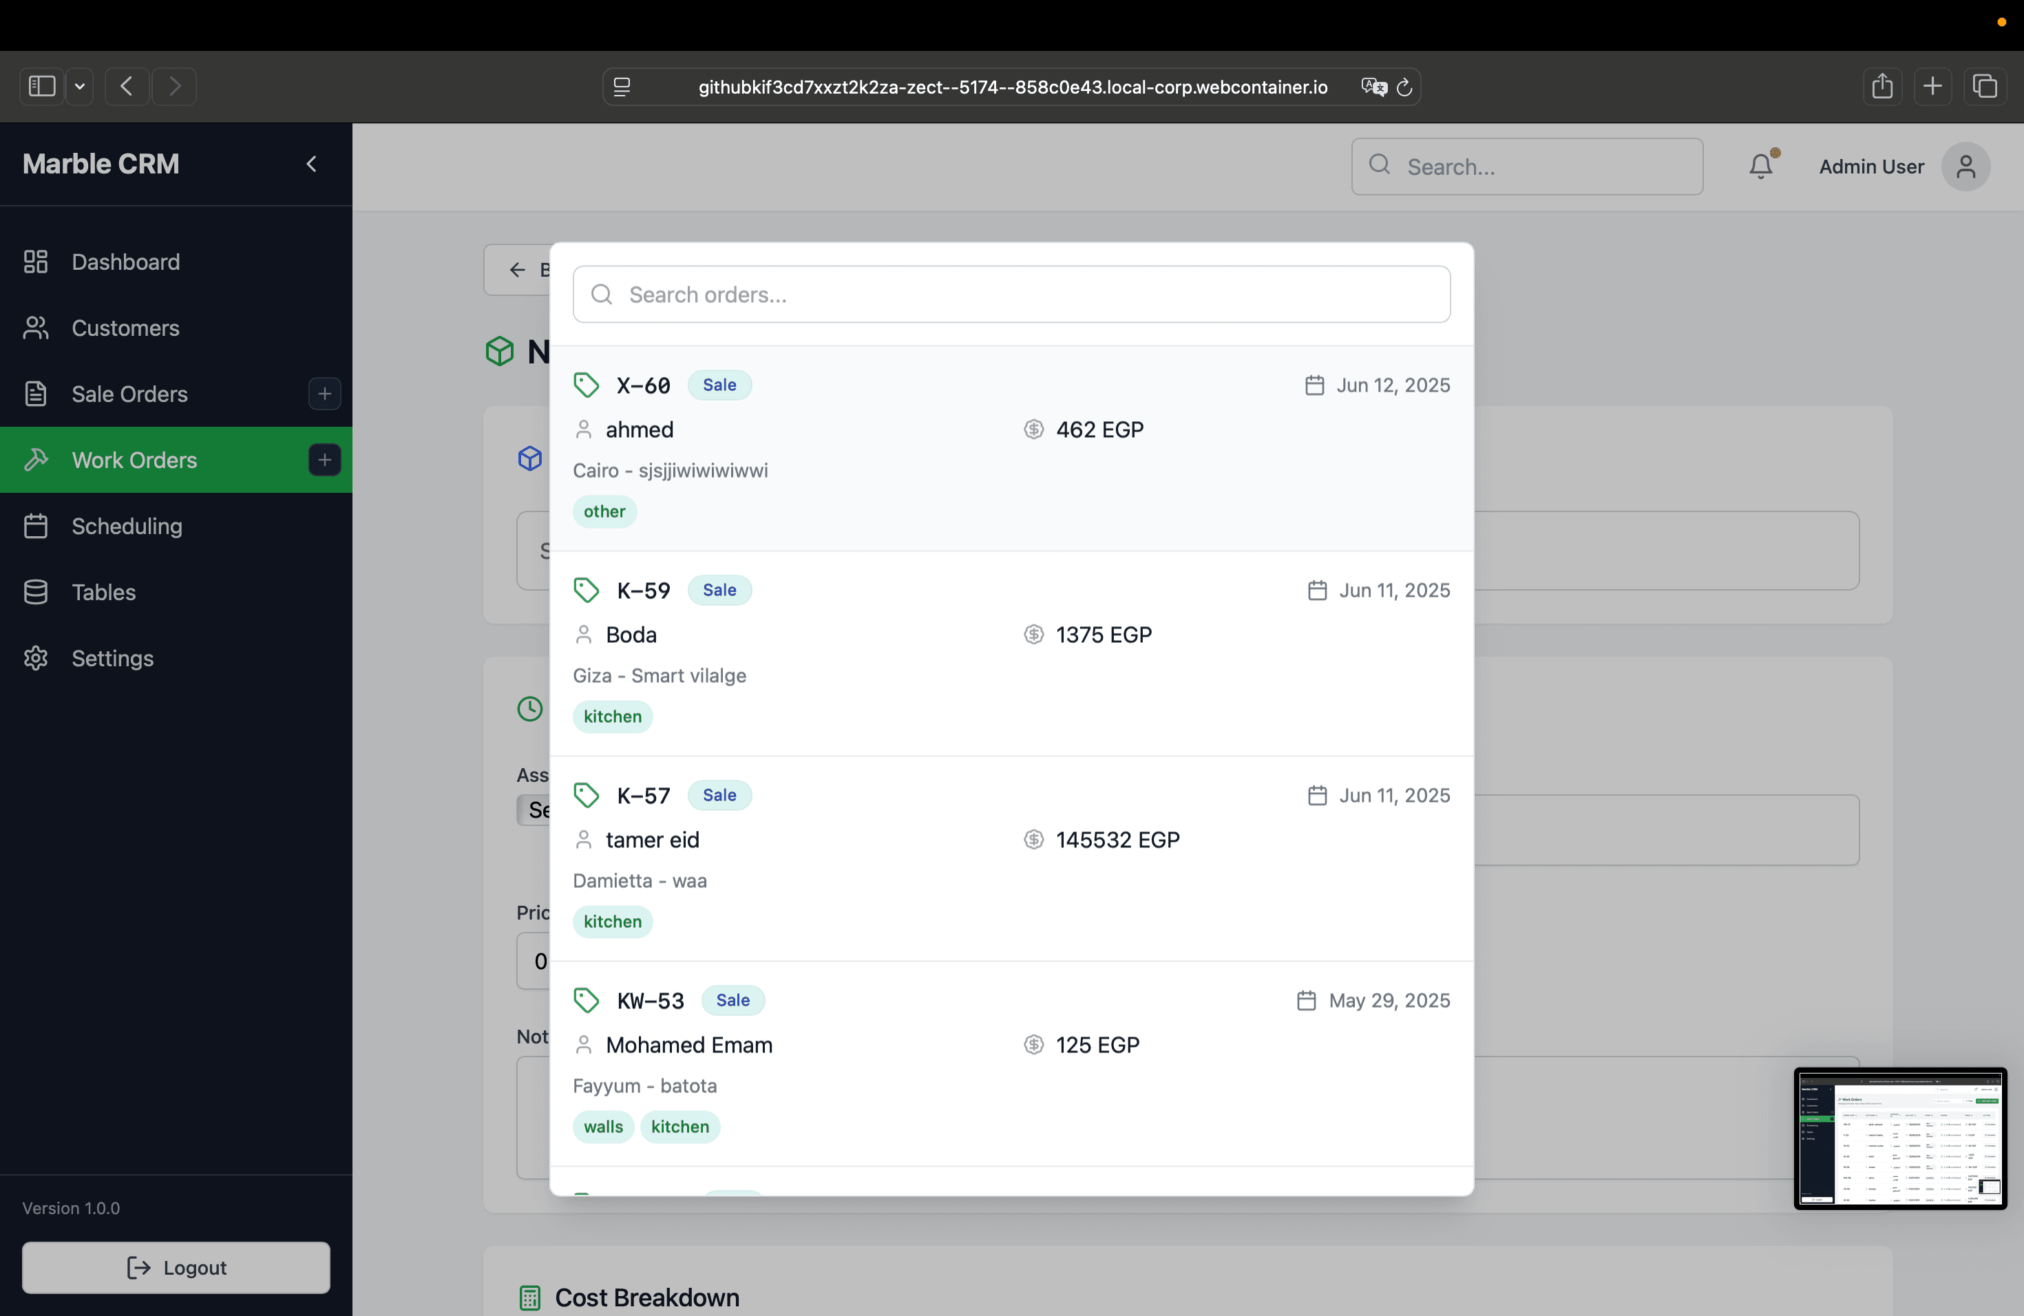Click the kitchen tag on K-59

612,717
